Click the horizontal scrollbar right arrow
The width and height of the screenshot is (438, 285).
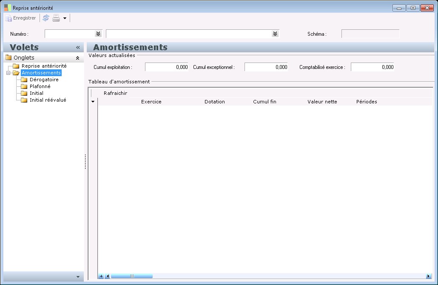pos(428,276)
